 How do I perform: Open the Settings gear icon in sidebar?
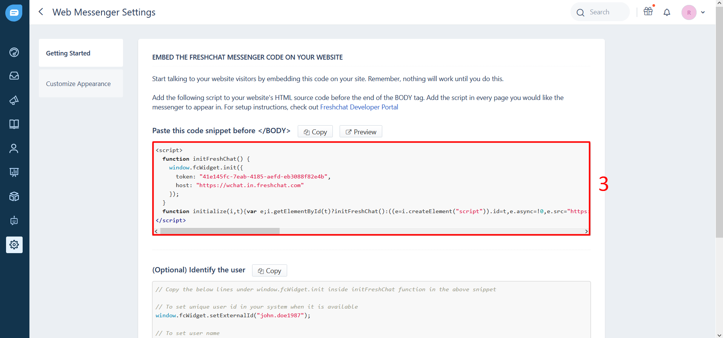(14, 245)
